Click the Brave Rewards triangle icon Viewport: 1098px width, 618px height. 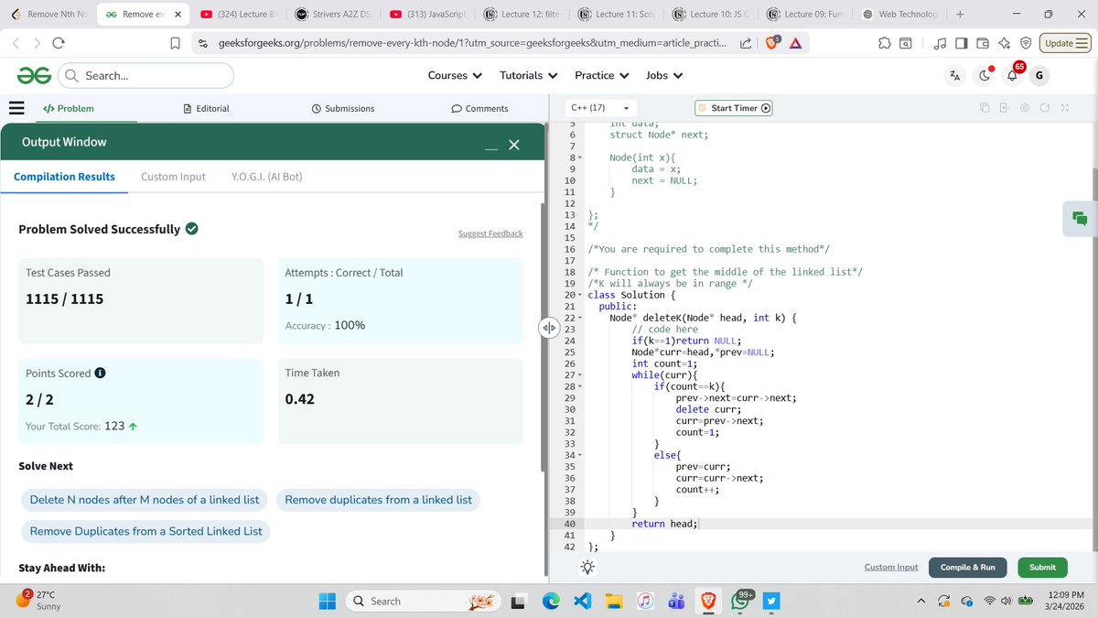point(795,43)
